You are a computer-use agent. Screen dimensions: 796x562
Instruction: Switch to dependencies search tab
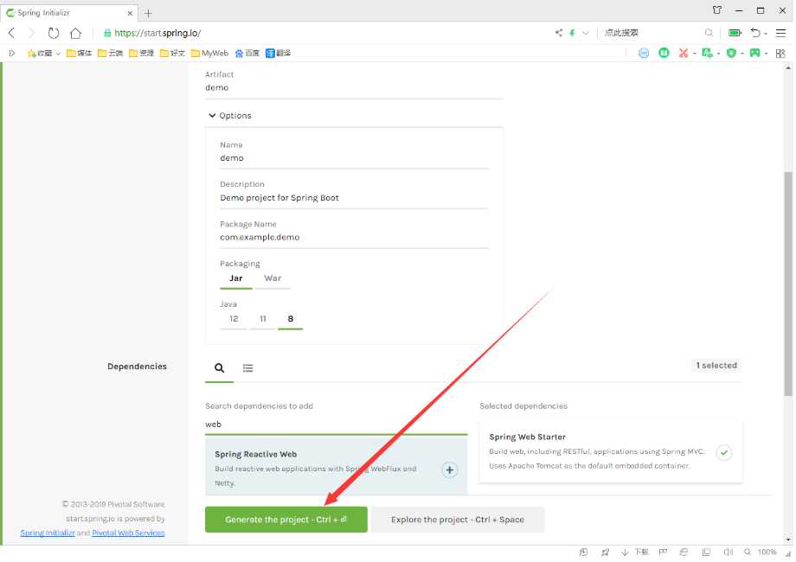coord(219,368)
